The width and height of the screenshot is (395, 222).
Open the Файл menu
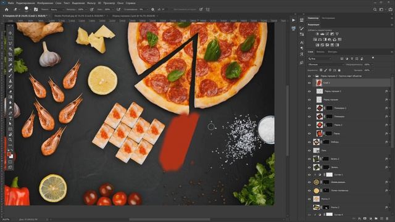point(10,3)
